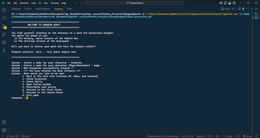260x138 pixels.
Task: Open terminal panel more actions ellipsis
Action: (247, 9)
